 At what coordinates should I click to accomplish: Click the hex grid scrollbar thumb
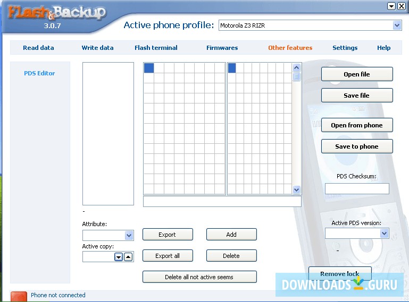click(x=296, y=76)
